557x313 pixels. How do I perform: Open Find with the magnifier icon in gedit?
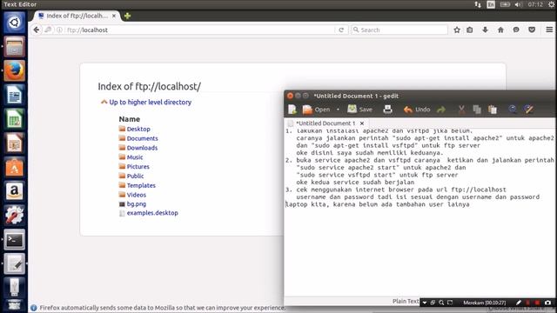(513, 110)
